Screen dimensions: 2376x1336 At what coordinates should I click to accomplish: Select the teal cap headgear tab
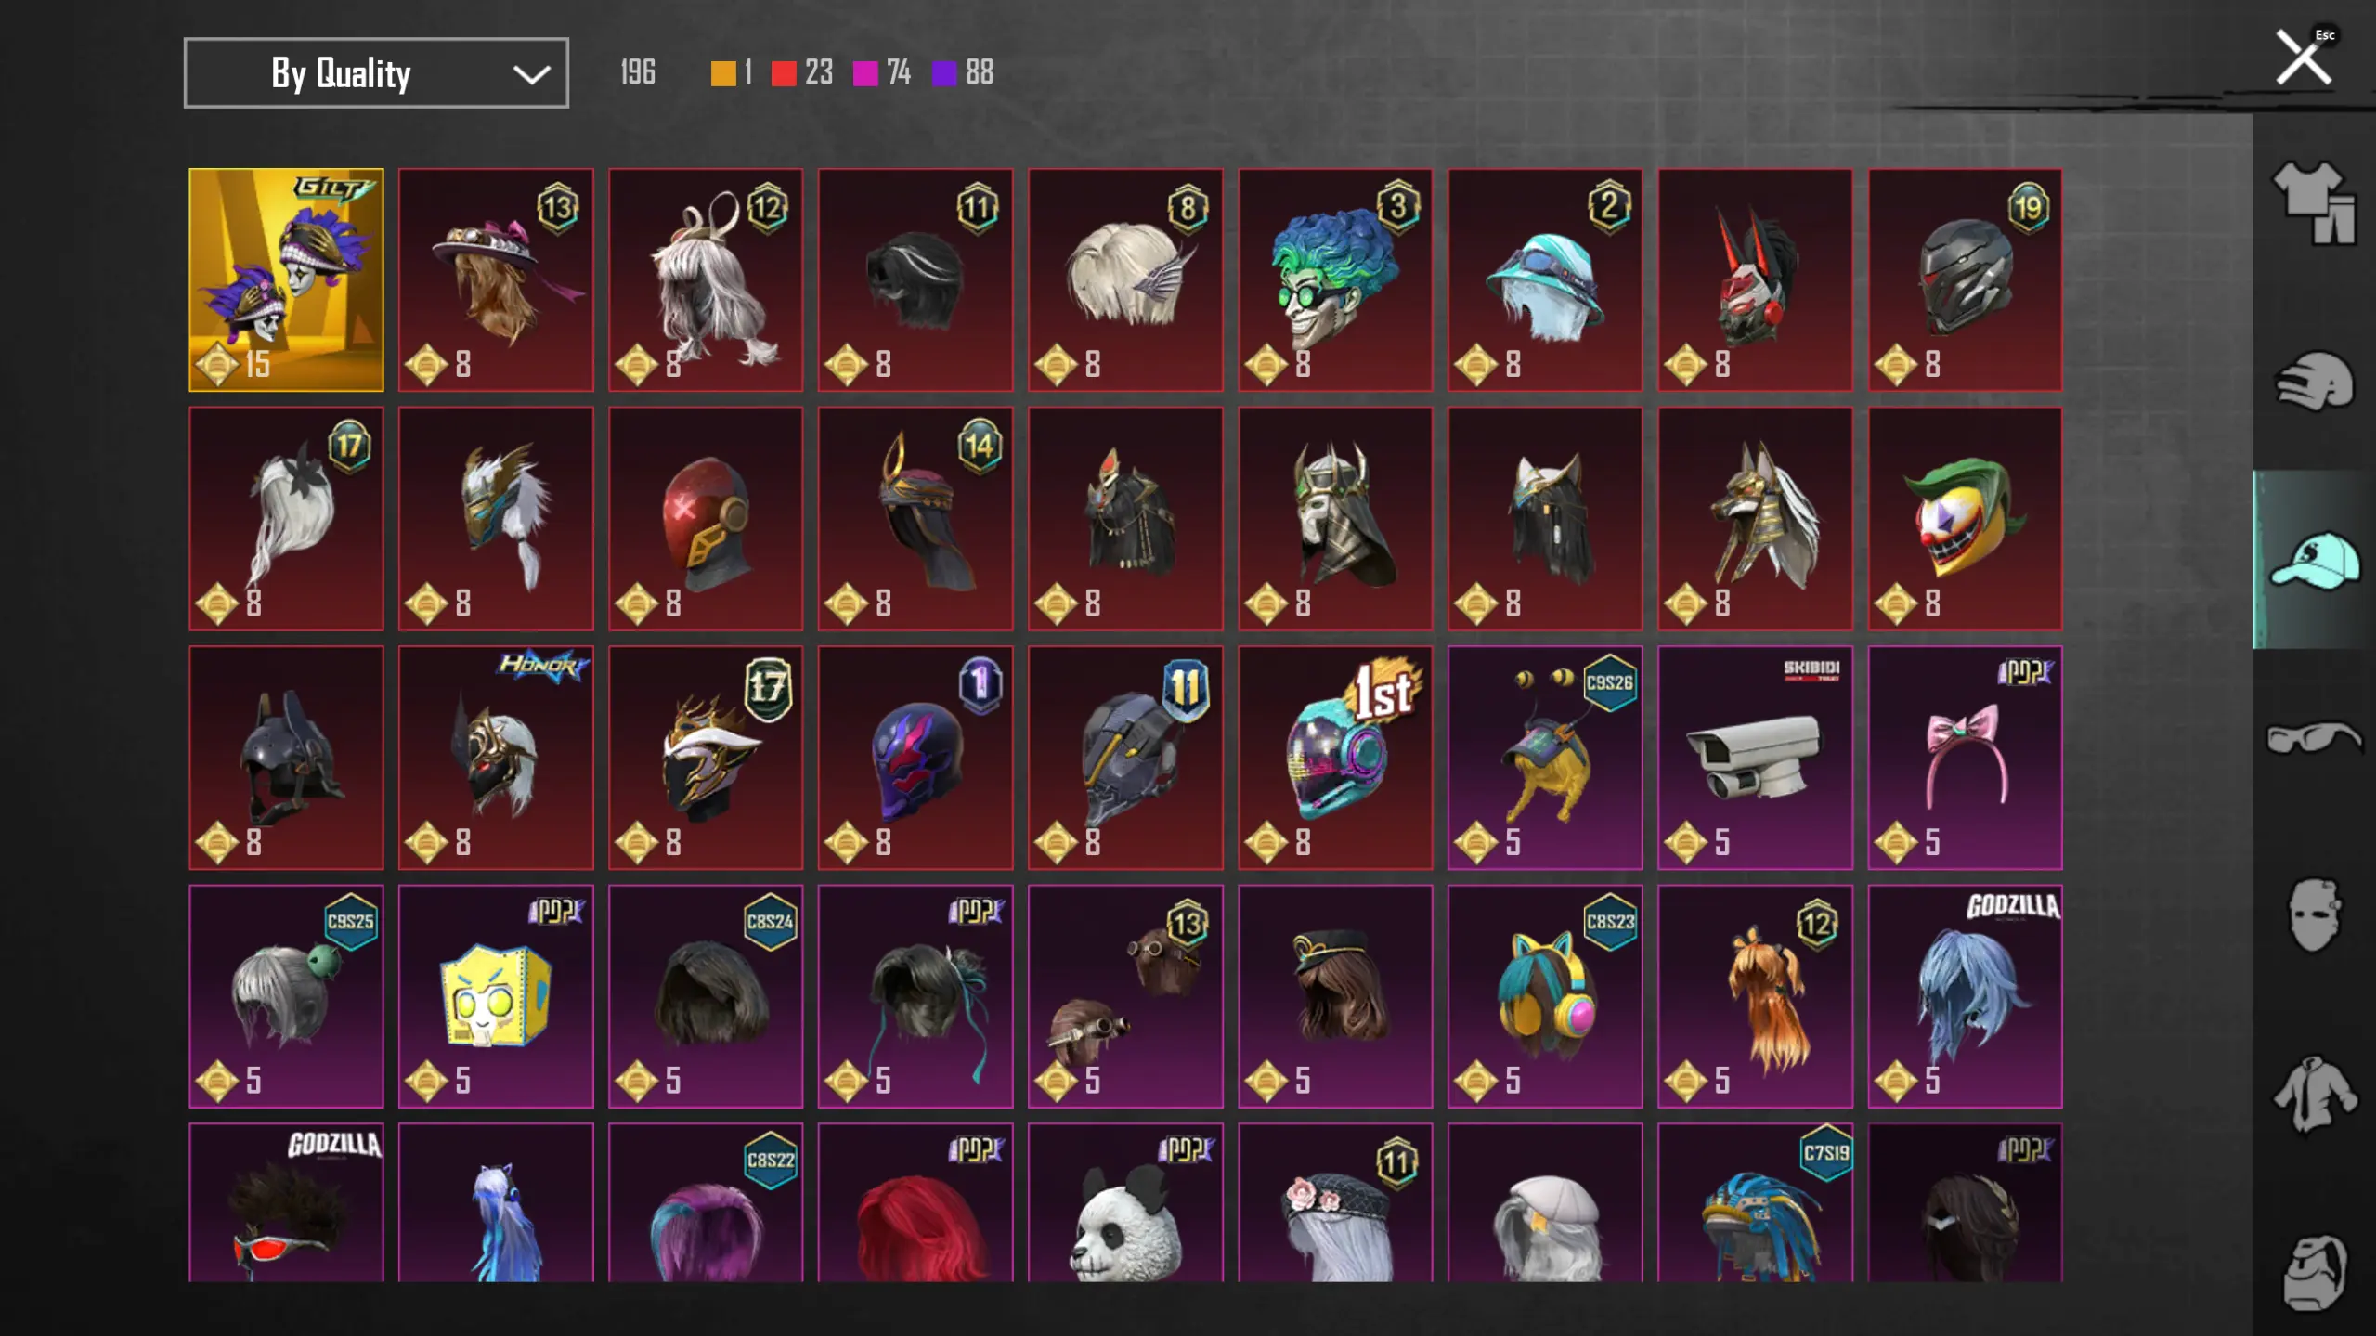click(2313, 559)
